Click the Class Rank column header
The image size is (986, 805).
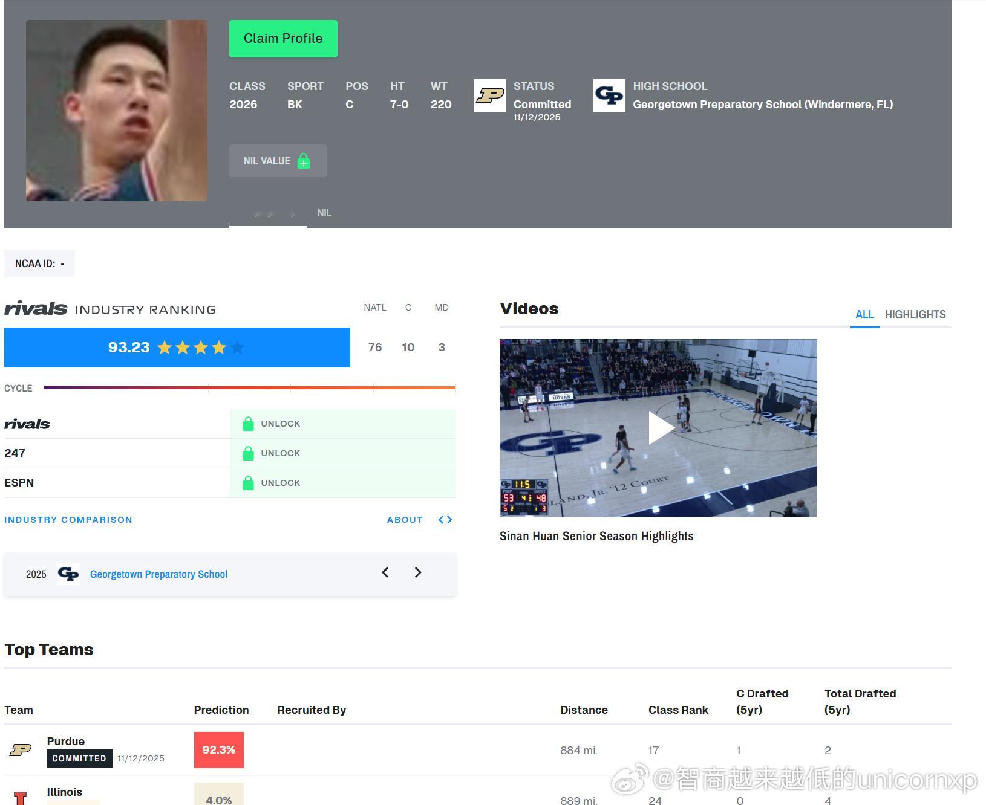click(678, 710)
